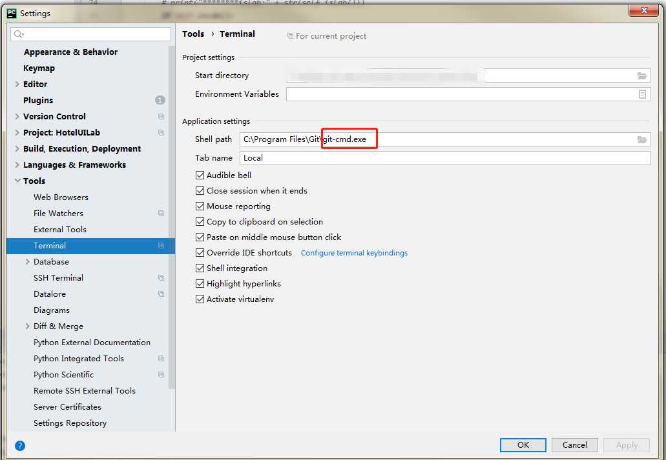Click the Plugins update count badge

(x=160, y=100)
